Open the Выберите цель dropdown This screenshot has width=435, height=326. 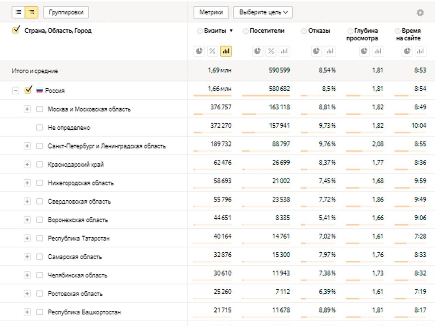pos(263,12)
